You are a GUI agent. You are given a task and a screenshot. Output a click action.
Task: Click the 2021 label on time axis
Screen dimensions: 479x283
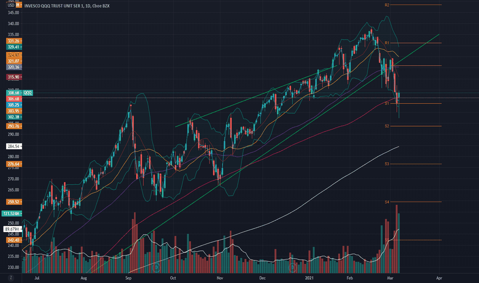[309, 278]
